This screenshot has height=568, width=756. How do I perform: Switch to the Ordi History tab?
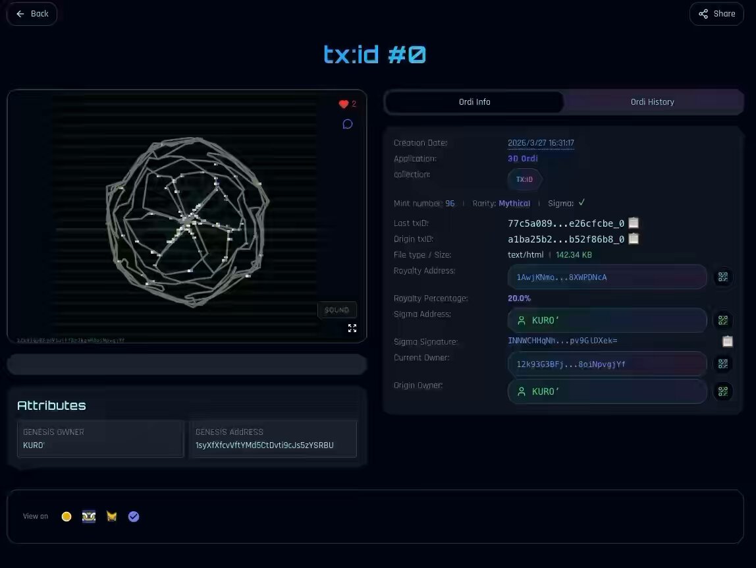653,102
